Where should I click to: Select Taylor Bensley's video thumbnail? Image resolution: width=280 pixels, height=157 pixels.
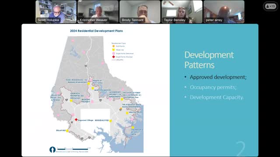182,12
